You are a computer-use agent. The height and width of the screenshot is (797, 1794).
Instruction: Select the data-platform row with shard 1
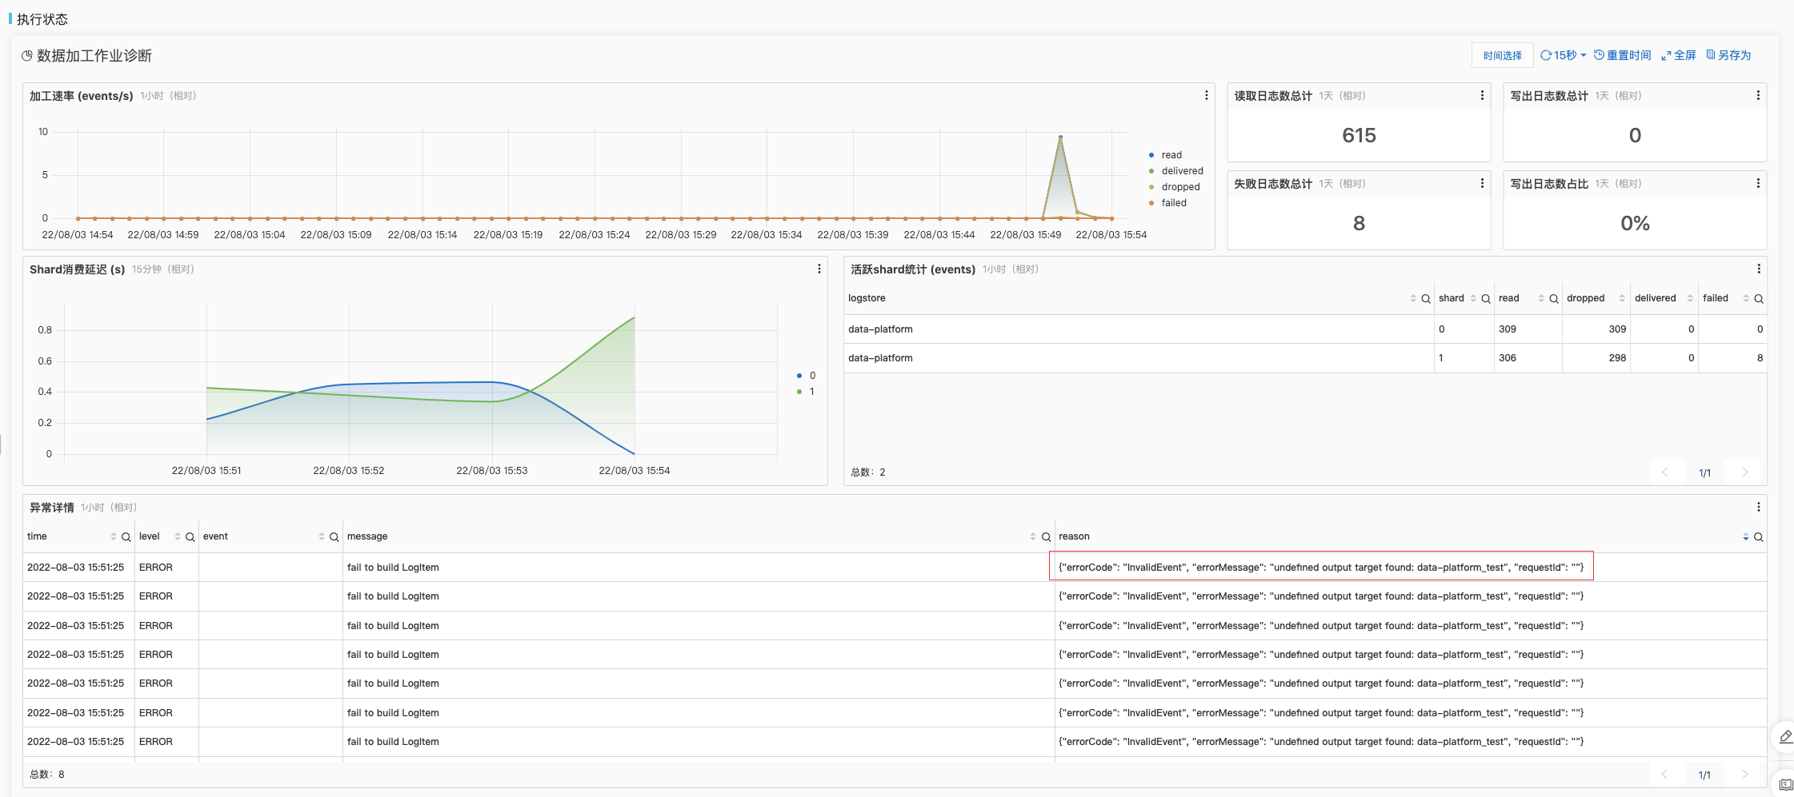[x=1306, y=358]
